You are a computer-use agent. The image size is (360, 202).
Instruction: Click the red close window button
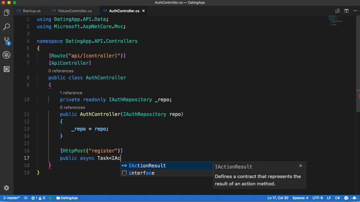[3, 3]
